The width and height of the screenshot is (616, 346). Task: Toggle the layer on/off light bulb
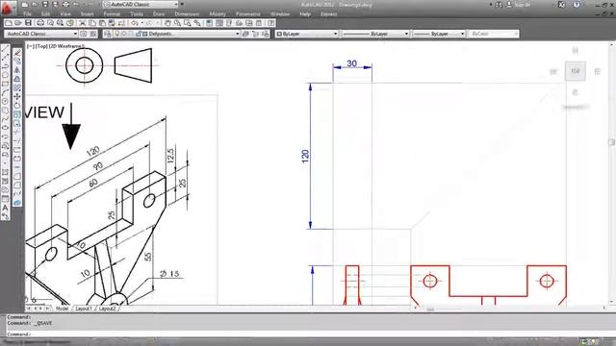[116, 34]
